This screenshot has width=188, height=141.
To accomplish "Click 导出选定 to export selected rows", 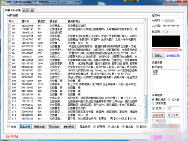I will click(x=55, y=127).
